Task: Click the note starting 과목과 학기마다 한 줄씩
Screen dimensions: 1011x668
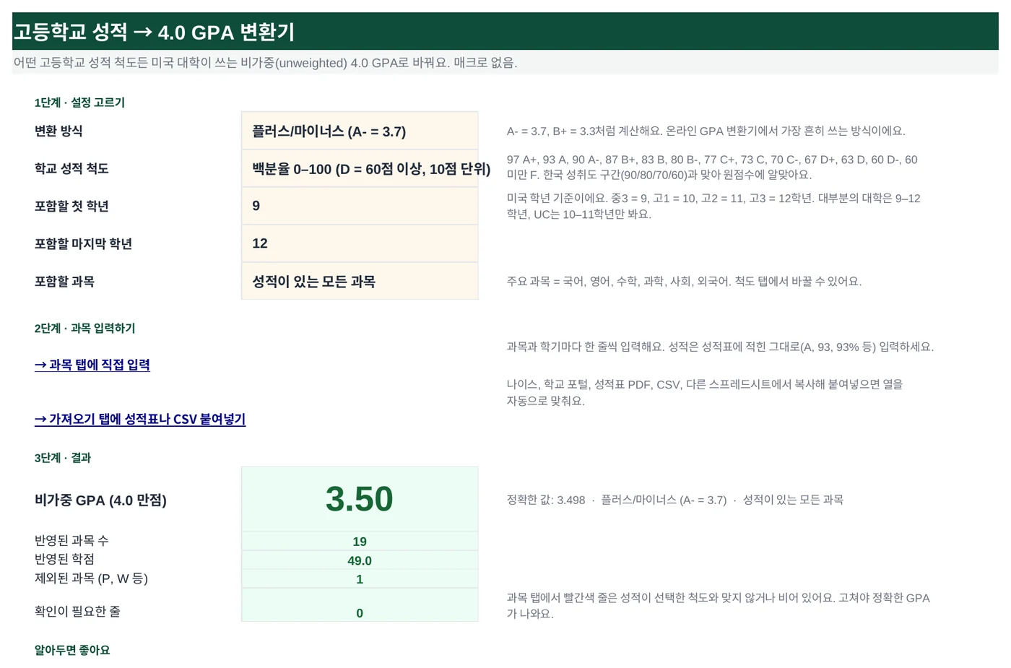Action: point(720,347)
